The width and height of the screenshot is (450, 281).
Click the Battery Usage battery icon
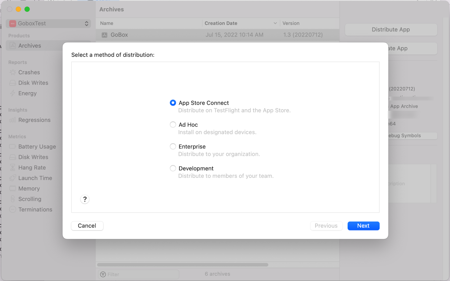point(13,146)
